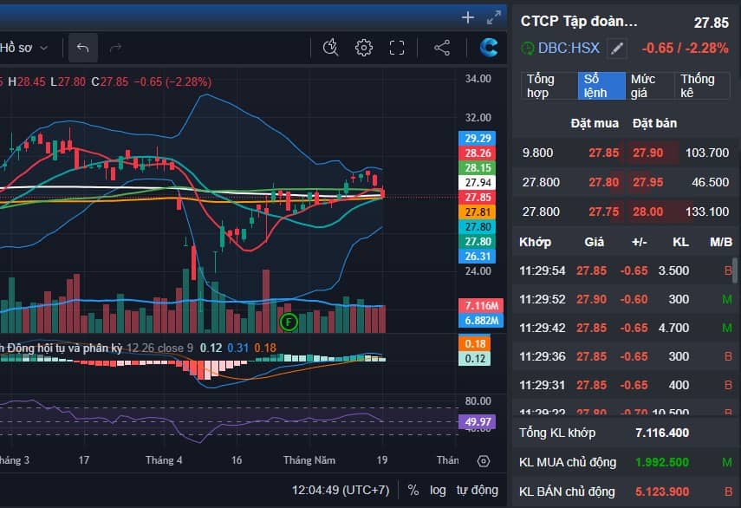Viewport: 741px width, 508px height.
Task: Click the ask price 27.95 in order book
Action: [648, 182]
